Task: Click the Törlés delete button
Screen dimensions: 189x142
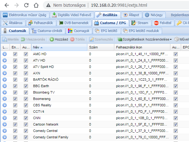Action: [x=77, y=39]
